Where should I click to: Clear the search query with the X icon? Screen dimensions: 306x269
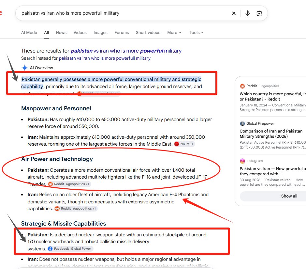(234, 13)
